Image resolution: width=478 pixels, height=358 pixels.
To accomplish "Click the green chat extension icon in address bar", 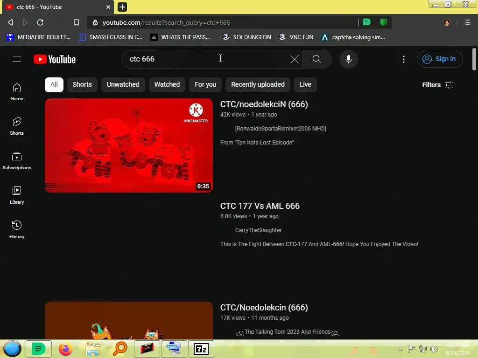I will (x=367, y=22).
